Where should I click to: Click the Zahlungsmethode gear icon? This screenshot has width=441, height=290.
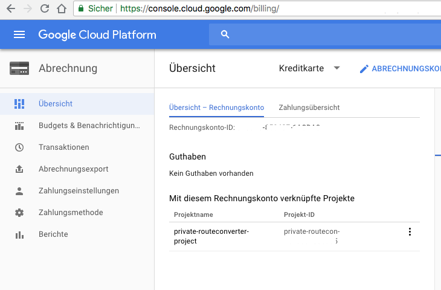pos(19,213)
